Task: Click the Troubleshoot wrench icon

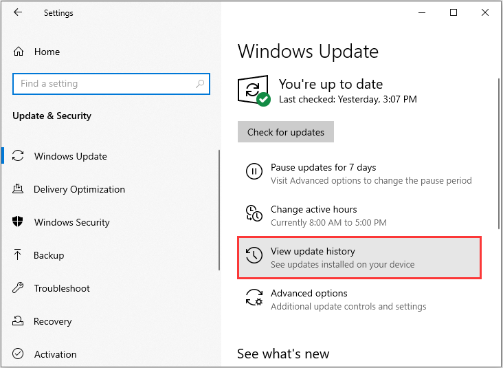Action: tap(19, 288)
